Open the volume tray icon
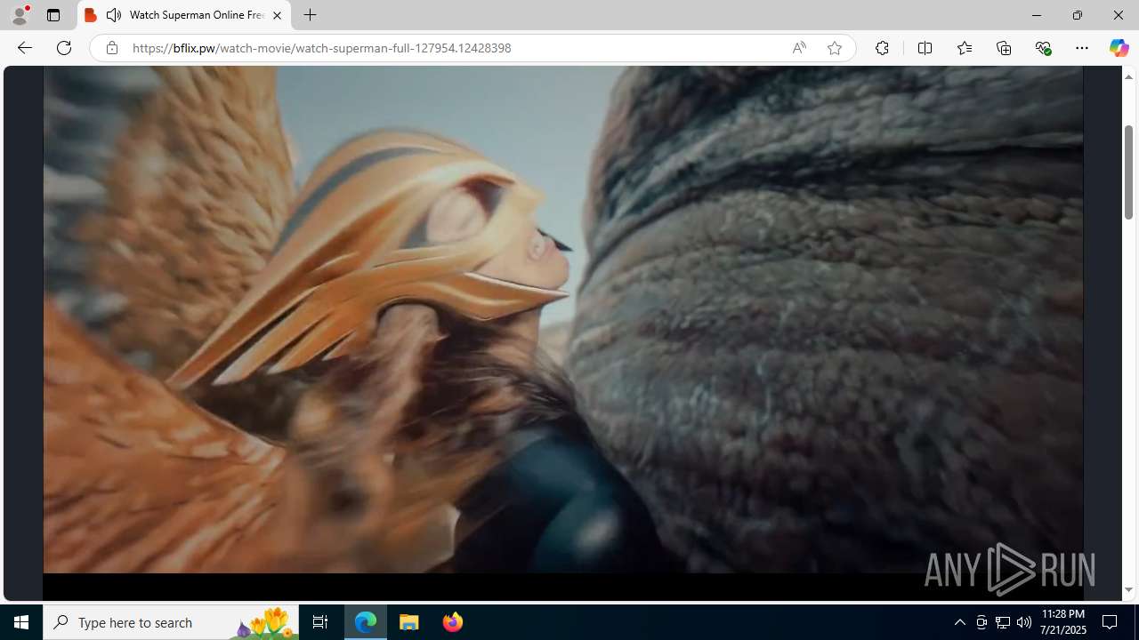 click(x=1024, y=622)
